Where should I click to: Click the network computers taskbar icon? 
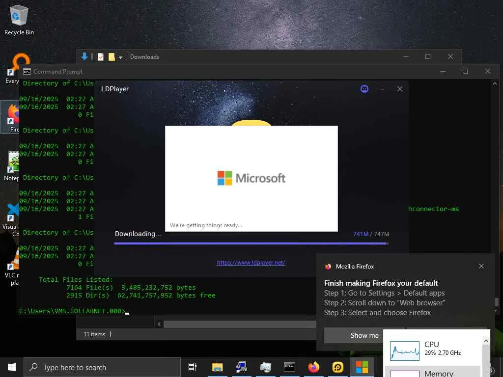pos(241,367)
